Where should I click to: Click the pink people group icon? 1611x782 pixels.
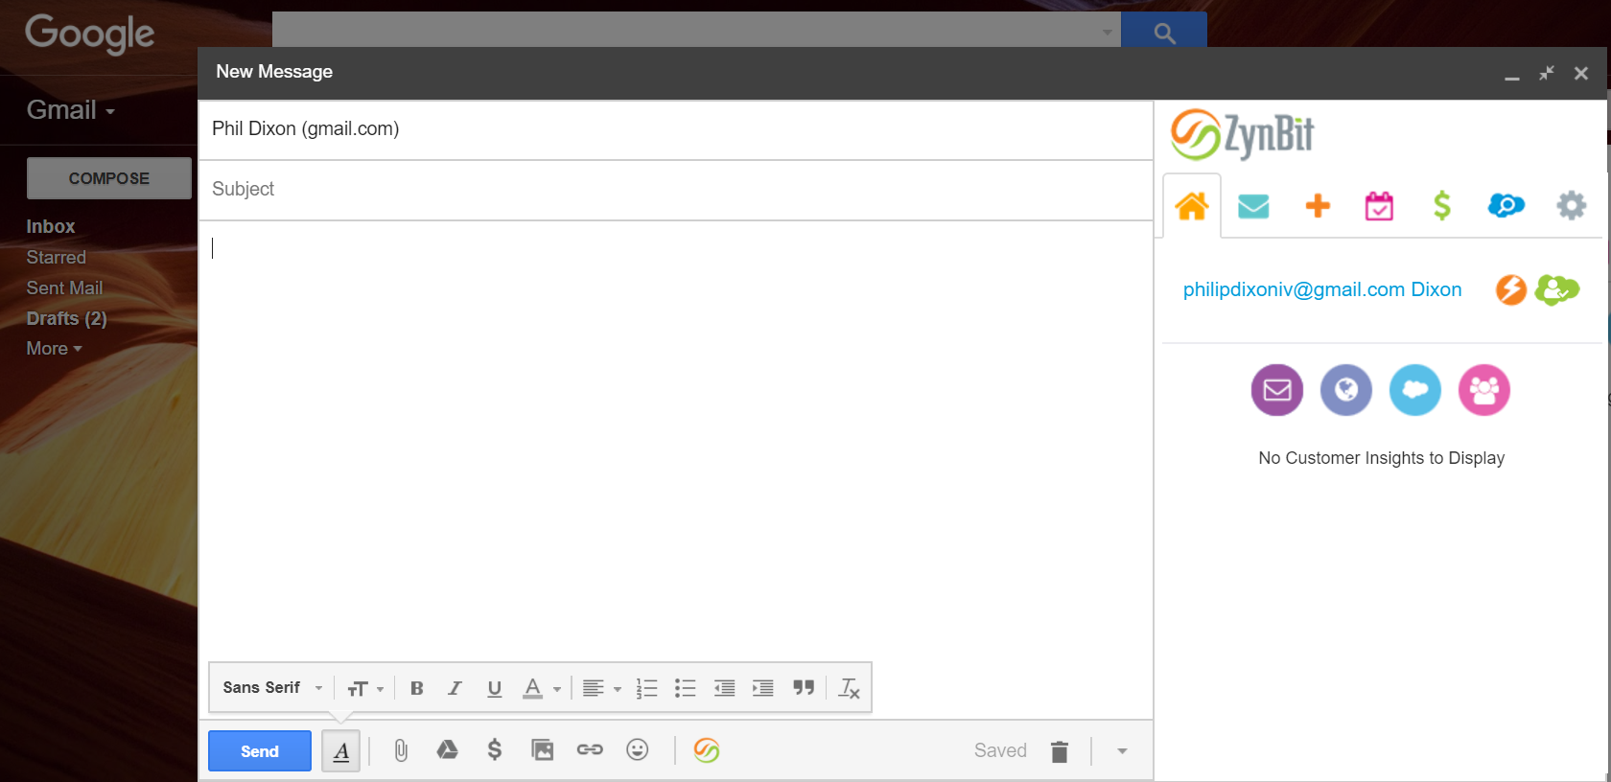point(1484,390)
